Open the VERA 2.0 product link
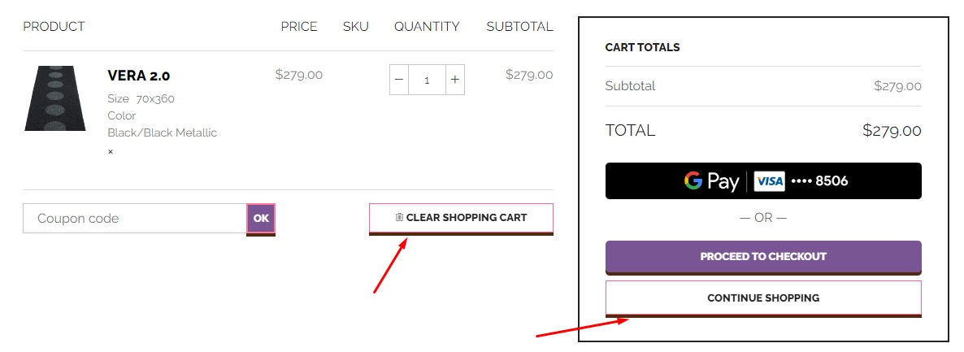The image size is (964, 352). coord(139,76)
